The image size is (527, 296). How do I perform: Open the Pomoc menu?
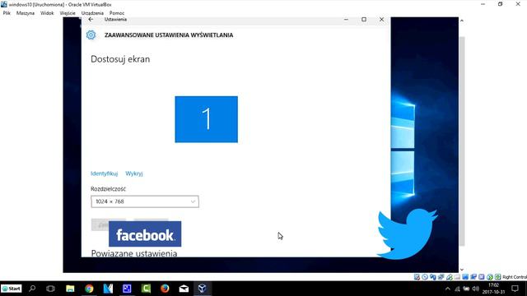tap(117, 13)
